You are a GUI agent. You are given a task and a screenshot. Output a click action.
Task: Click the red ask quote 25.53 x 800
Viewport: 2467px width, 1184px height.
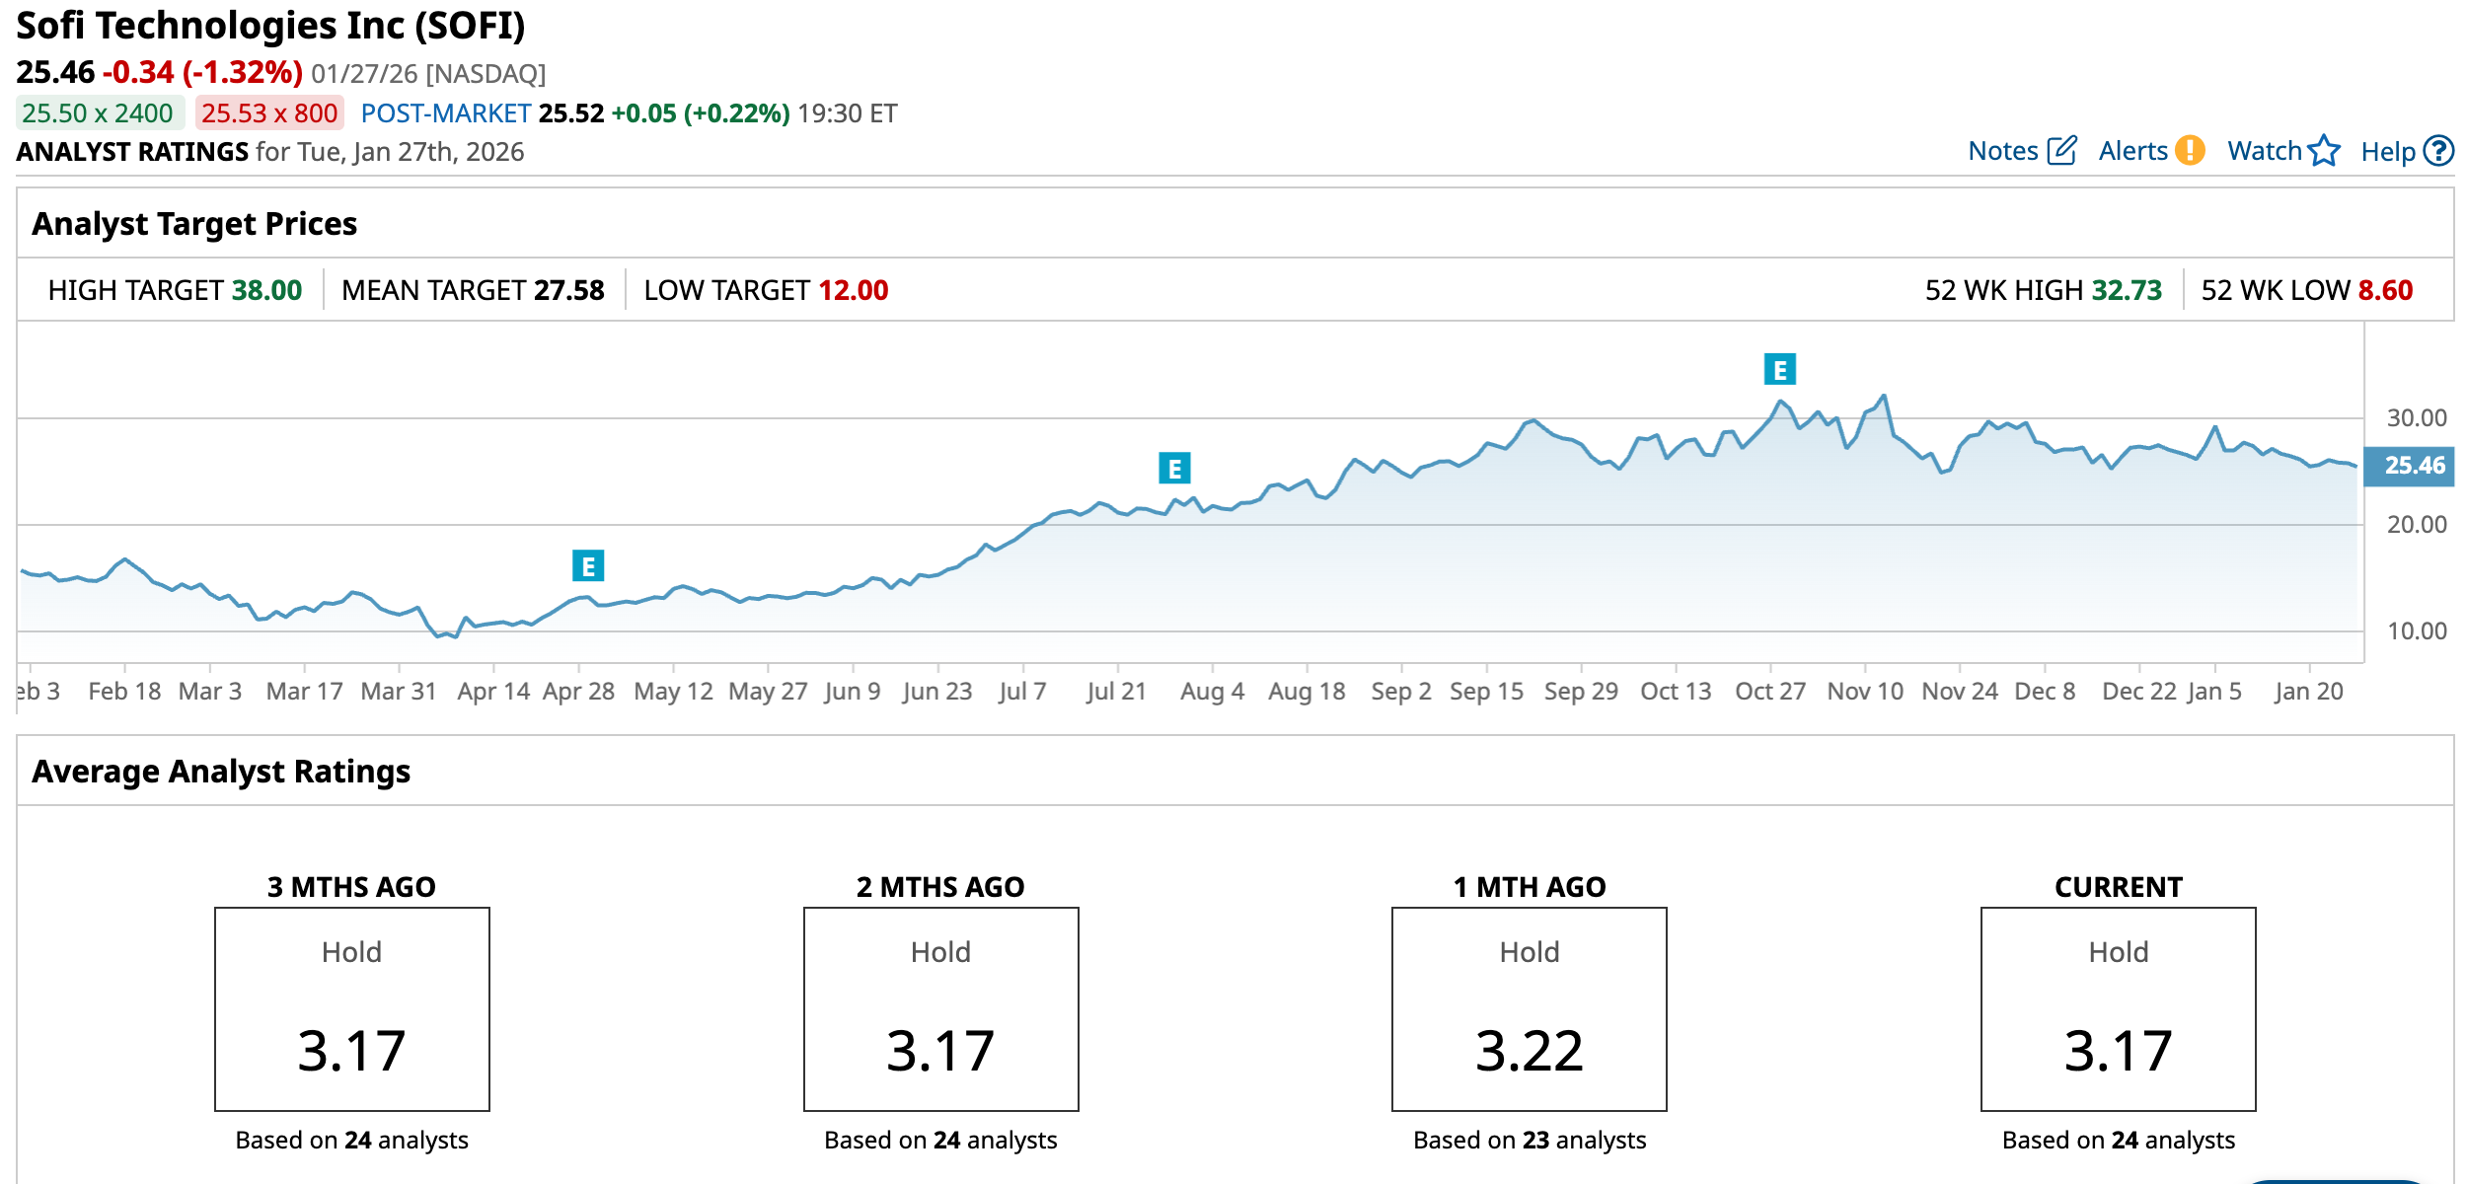269,113
